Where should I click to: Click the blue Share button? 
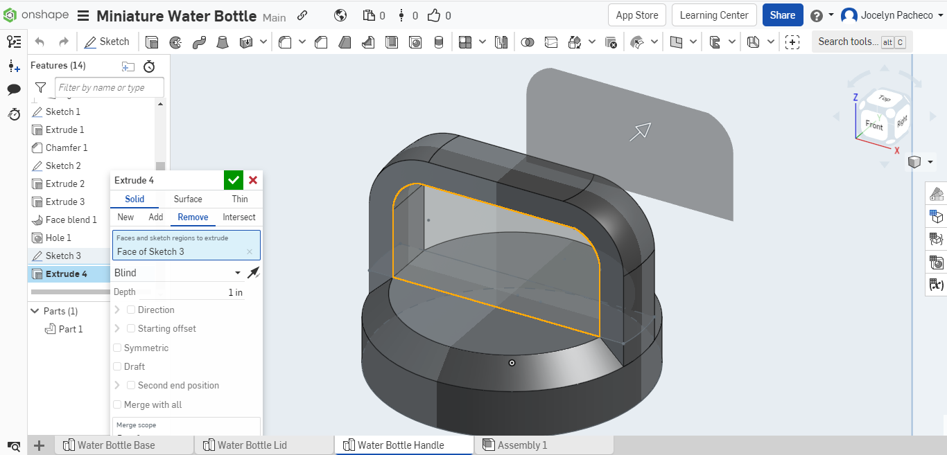click(782, 15)
